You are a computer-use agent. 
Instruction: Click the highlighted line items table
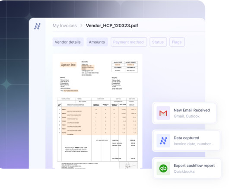click(100, 121)
